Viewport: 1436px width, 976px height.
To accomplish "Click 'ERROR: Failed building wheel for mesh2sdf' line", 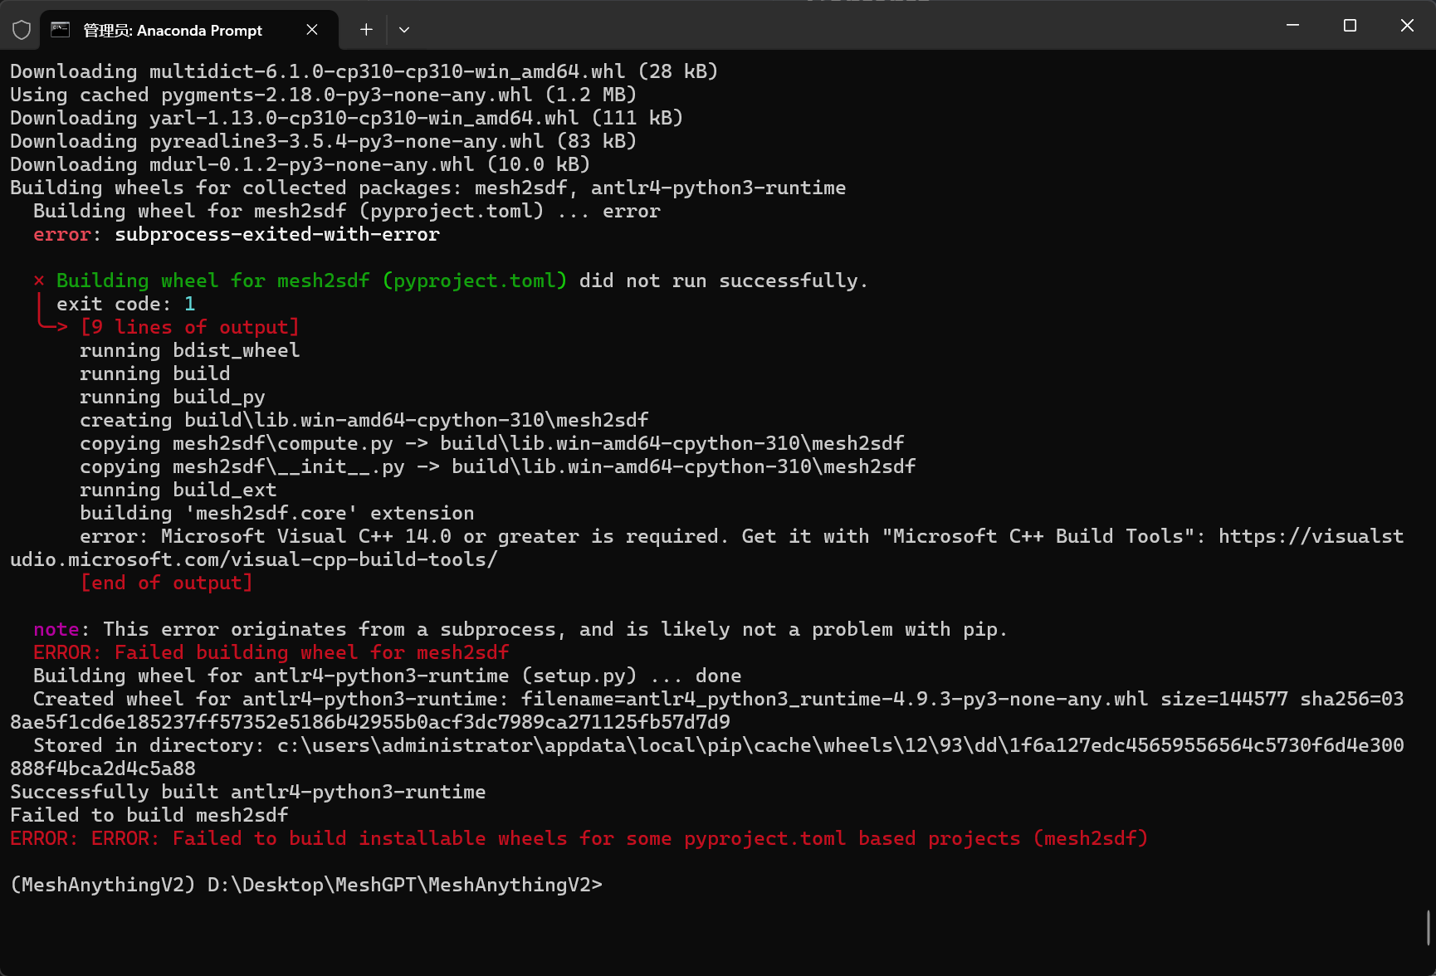I will (x=271, y=652).
